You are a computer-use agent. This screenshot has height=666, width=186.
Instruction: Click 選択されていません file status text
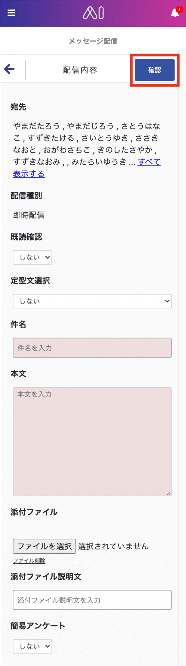113,546
